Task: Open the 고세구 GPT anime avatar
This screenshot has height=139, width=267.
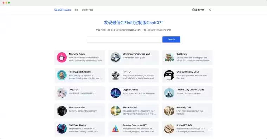Action: click(61, 93)
